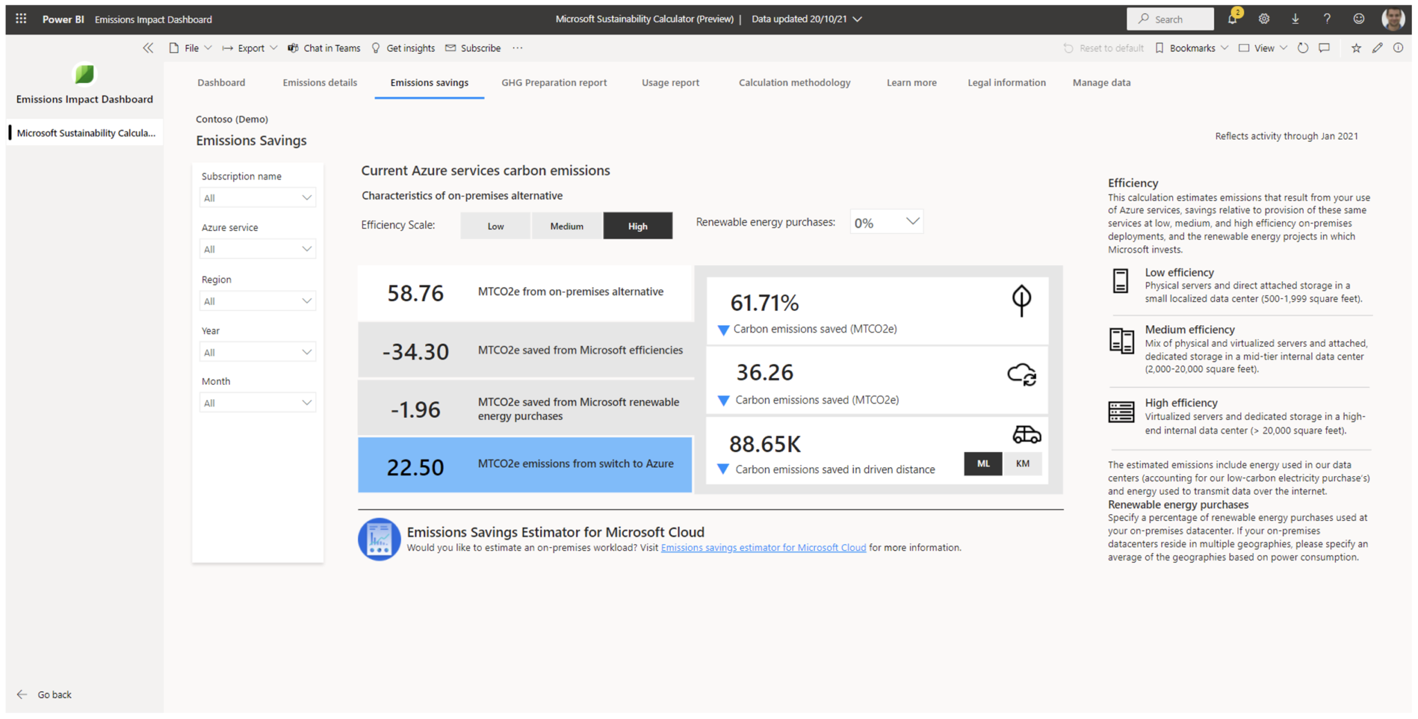
Task: Select Low efficiency scale
Action: (x=496, y=226)
